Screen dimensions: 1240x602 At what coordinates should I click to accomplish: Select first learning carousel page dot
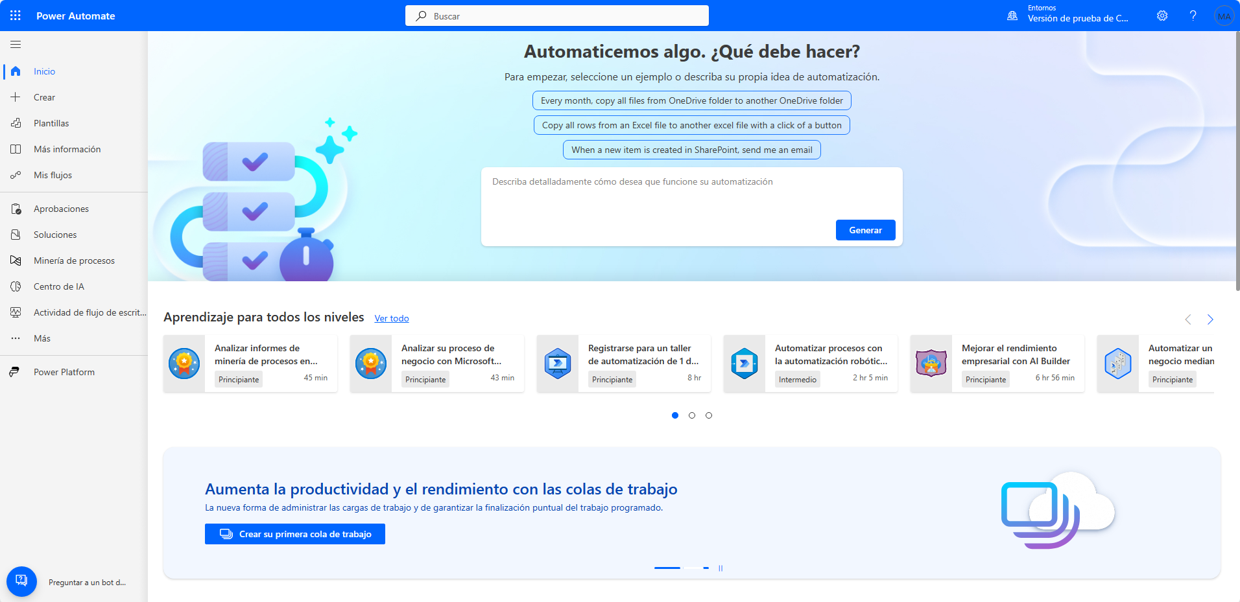675,415
